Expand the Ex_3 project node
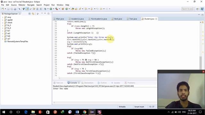The height and width of the screenshot is (115, 205). point(3,25)
